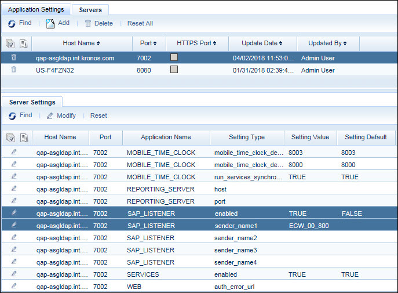Click the Delete trash icon in toolbar
This screenshot has width=398, height=293.
pos(88,23)
